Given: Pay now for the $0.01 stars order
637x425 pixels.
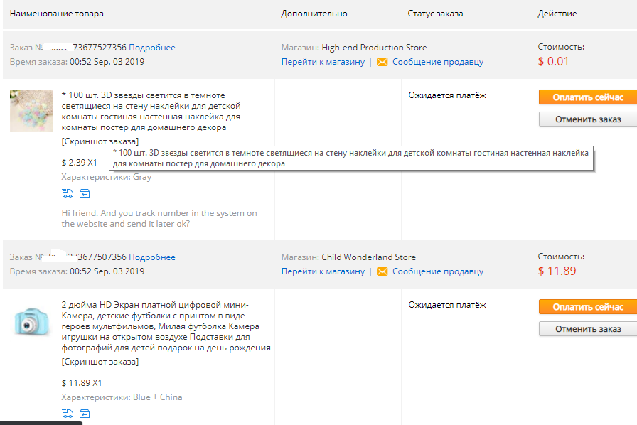Looking at the screenshot, I should 588,97.
